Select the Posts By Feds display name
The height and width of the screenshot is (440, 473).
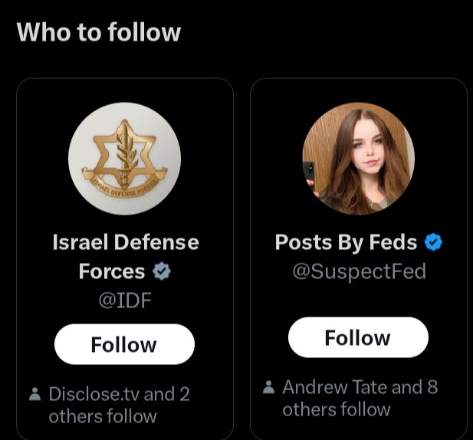[346, 242]
